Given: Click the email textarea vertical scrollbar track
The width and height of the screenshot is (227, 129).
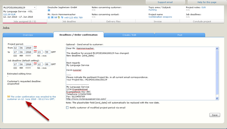Looking at the screenshot, I should click(x=217, y=74).
